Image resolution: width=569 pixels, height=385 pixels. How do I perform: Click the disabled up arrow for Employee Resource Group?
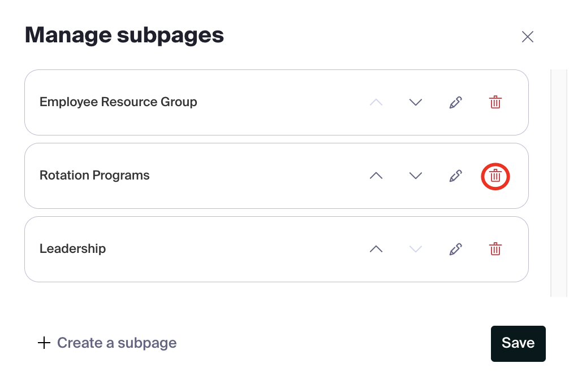coord(376,102)
